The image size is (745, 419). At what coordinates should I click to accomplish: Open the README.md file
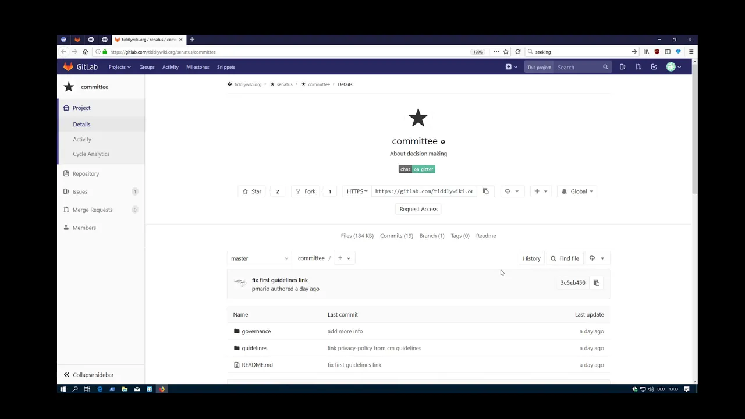(x=257, y=365)
